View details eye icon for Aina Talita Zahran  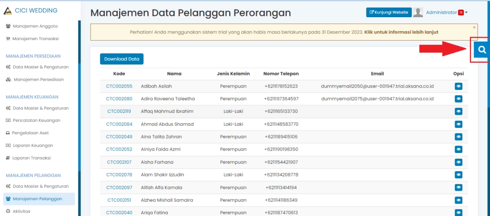pos(458,137)
